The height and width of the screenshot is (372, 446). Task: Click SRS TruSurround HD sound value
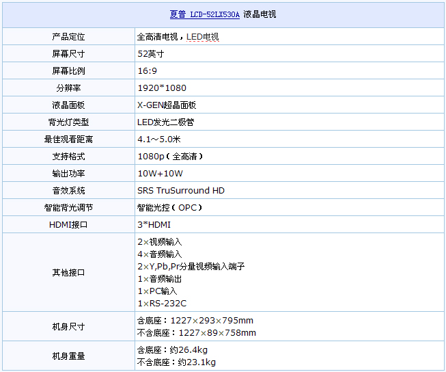(180, 190)
